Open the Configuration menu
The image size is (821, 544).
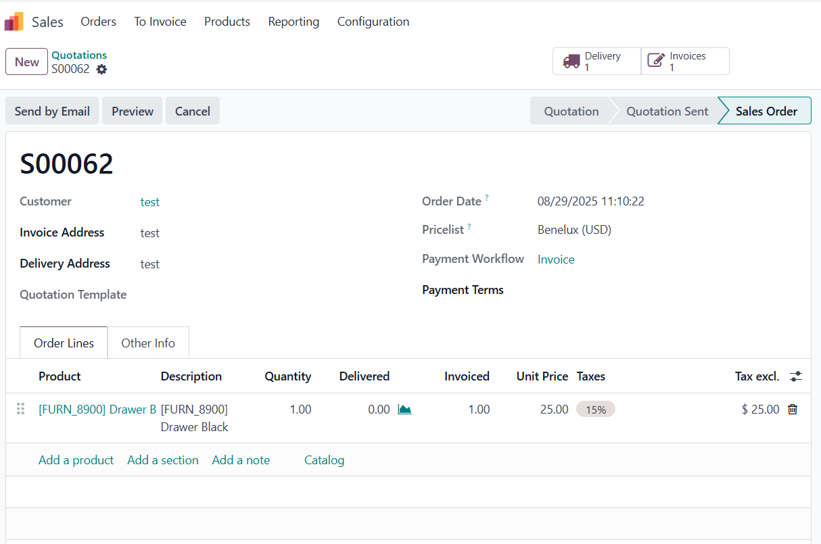coord(373,21)
